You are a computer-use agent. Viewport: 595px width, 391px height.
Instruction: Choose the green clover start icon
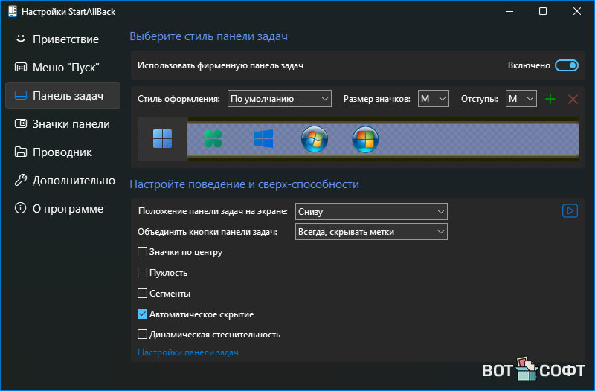coord(213,139)
